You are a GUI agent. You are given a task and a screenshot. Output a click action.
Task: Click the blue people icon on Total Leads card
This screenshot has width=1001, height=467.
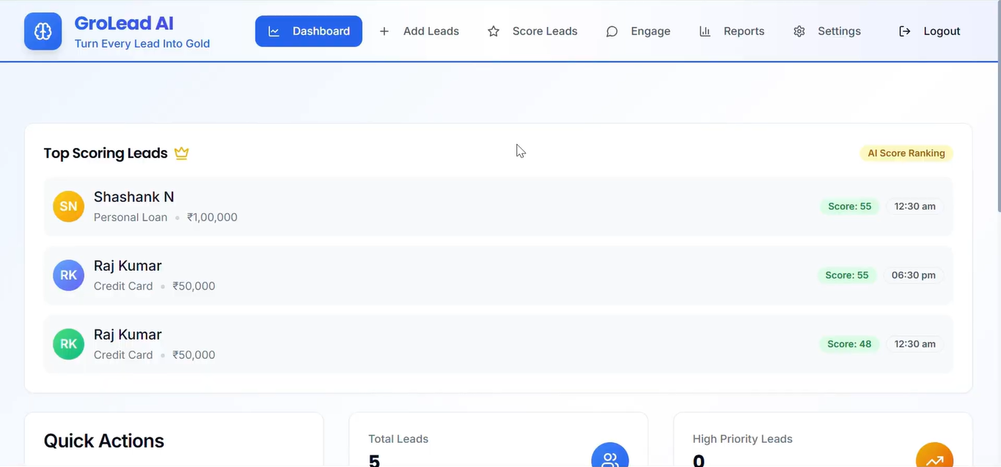(609, 458)
